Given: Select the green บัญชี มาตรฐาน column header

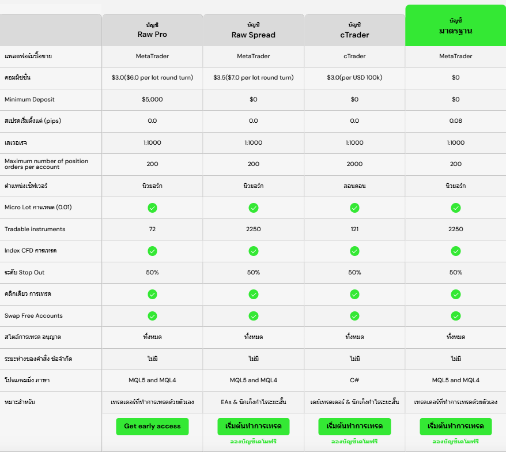Looking at the screenshot, I should [x=456, y=25].
